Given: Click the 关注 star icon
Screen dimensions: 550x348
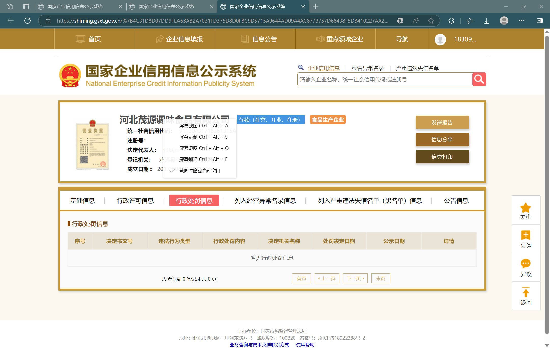Looking at the screenshot, I should click(x=526, y=208).
